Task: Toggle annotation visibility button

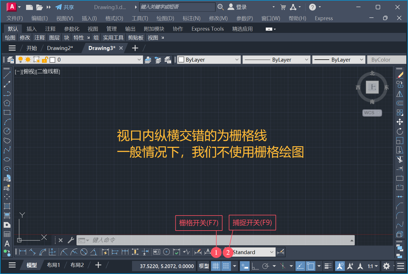Action: click(x=340, y=266)
